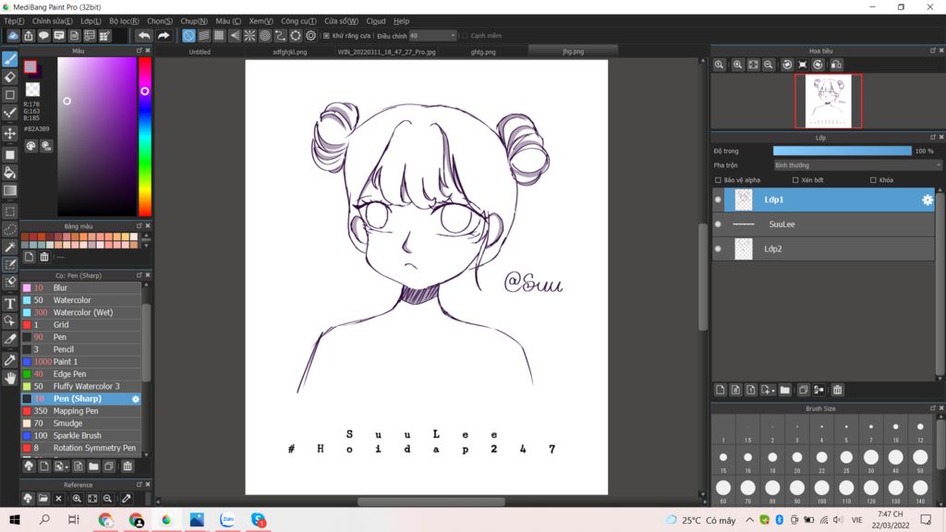Select the Bucket fill tool
This screenshot has width=946, height=532.
[9, 173]
